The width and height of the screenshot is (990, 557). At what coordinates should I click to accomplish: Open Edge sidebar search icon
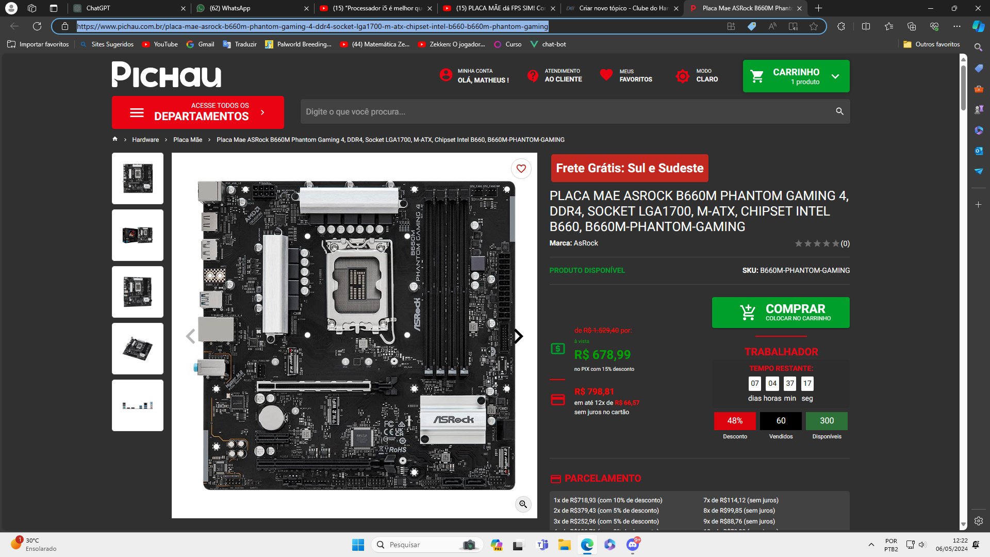(978, 47)
